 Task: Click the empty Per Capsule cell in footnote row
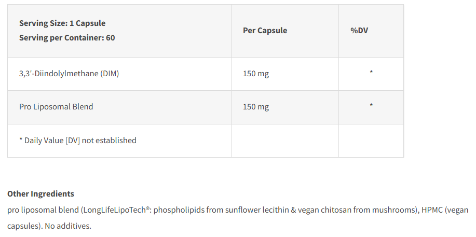pyautogui.click(x=285, y=141)
